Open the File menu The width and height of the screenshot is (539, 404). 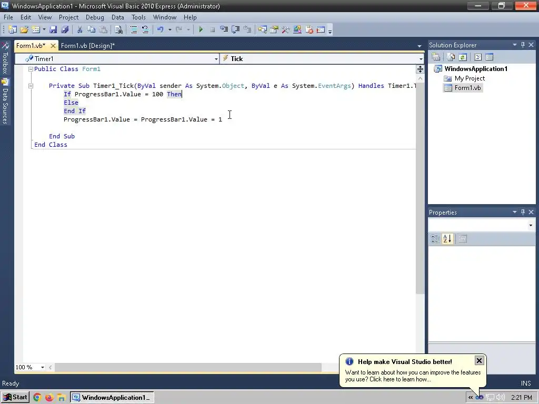[x=8, y=17]
